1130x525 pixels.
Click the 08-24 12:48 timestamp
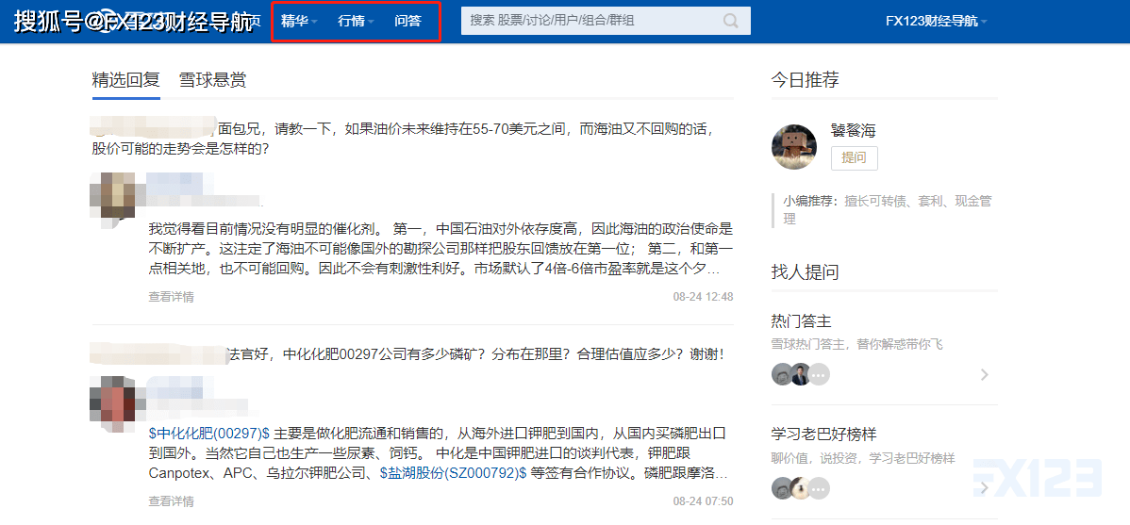(x=704, y=297)
